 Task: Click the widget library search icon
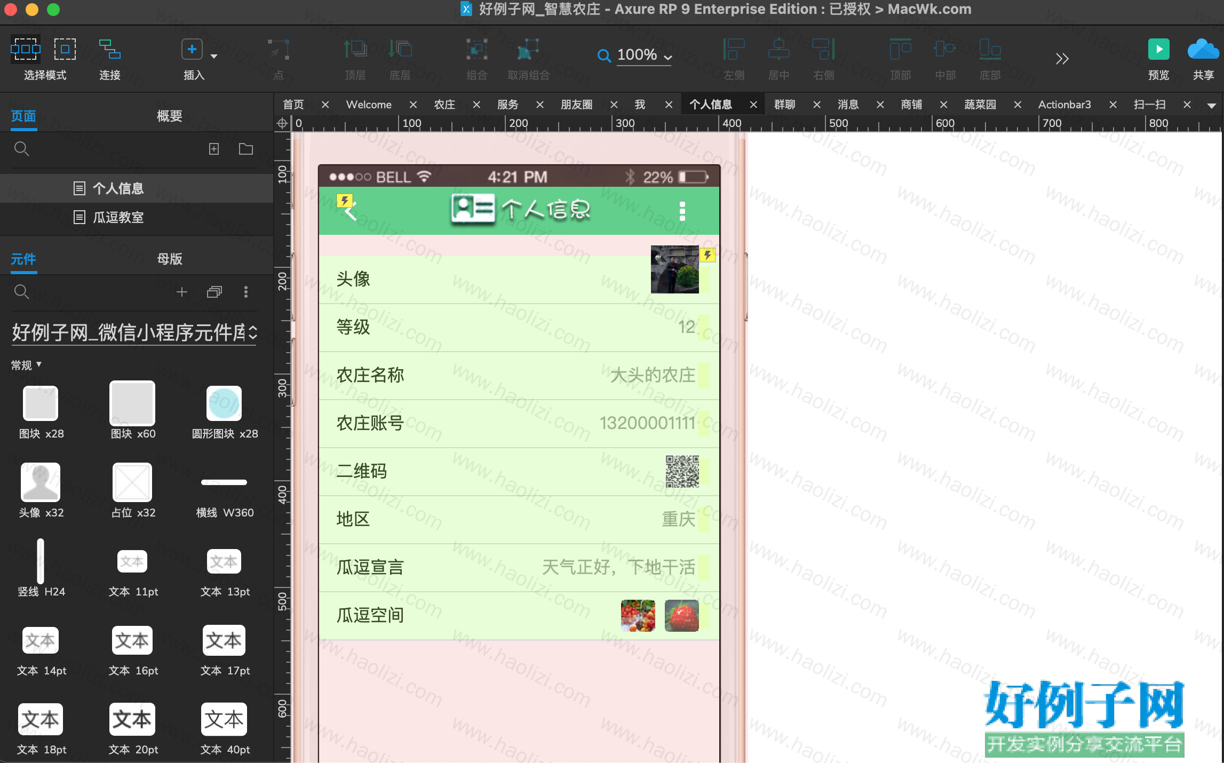(x=21, y=291)
